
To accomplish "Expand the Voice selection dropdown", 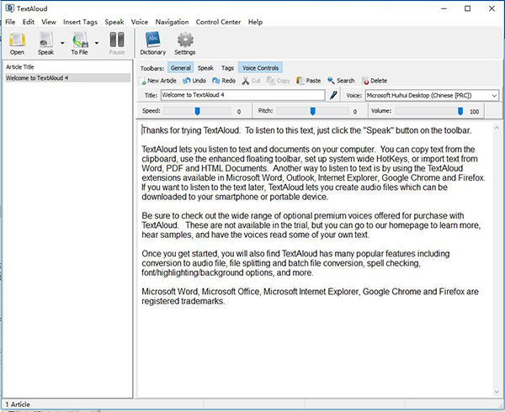I will (494, 96).
